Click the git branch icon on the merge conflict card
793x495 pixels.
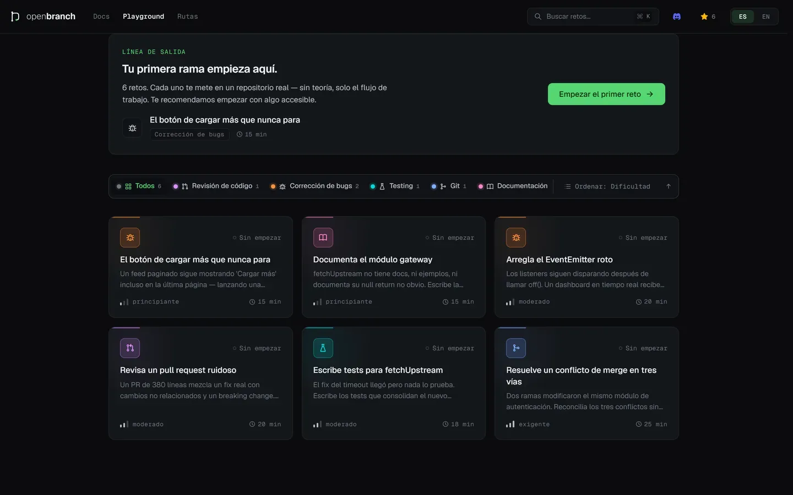516,348
